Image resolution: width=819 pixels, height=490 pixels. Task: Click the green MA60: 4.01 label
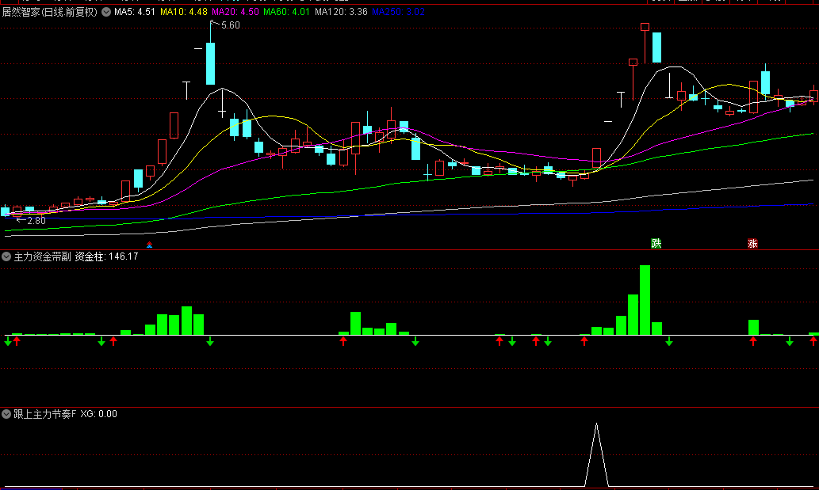(286, 12)
